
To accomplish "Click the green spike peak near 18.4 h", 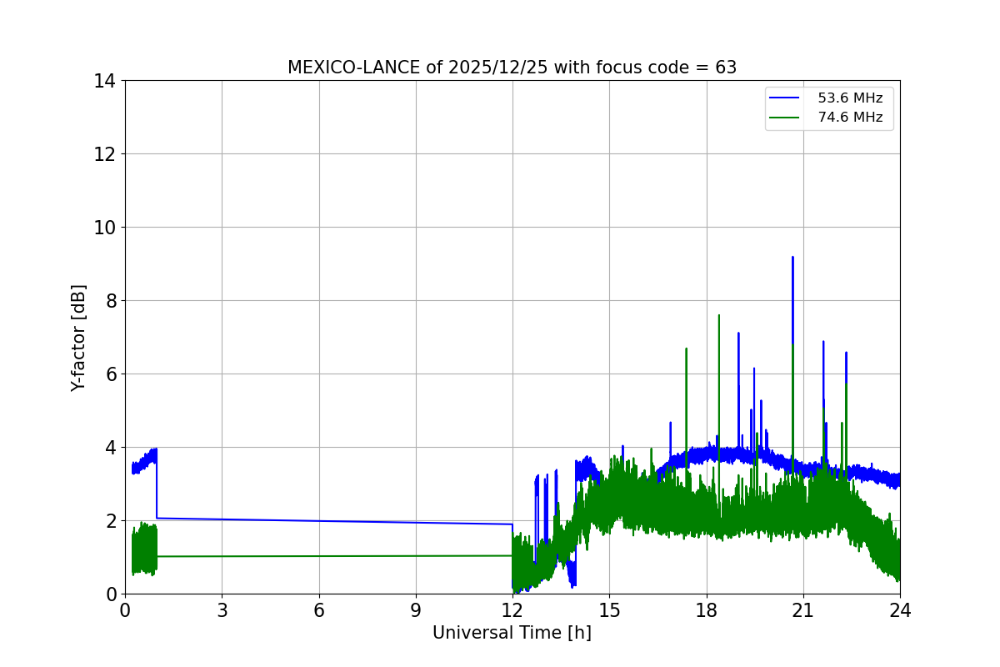I will click(x=718, y=316).
